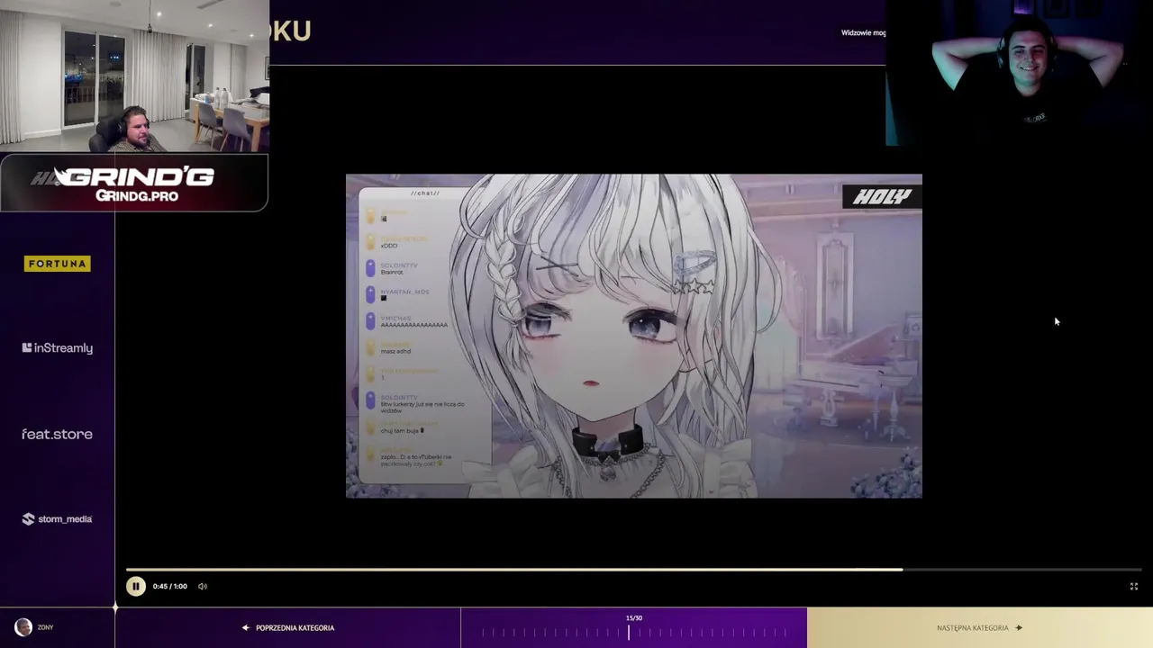Pause the video clip
Screen dimensions: 1153x648
(135, 586)
